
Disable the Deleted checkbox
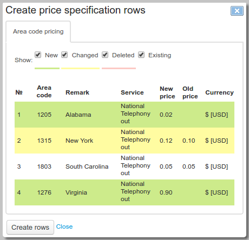[x=105, y=55]
